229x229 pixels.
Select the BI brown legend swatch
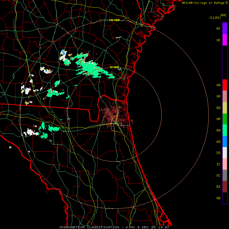225,187
